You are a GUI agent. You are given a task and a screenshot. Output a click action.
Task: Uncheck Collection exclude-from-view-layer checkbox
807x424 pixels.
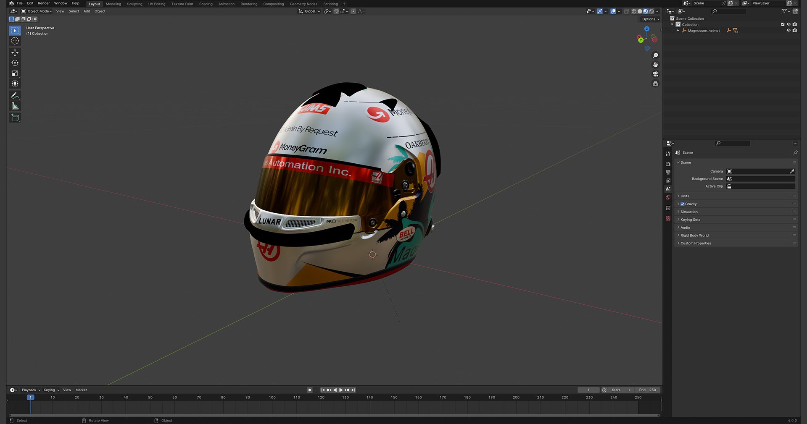(783, 24)
